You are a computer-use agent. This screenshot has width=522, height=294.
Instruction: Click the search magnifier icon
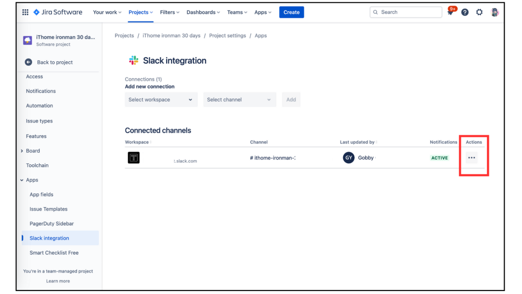[x=375, y=12]
